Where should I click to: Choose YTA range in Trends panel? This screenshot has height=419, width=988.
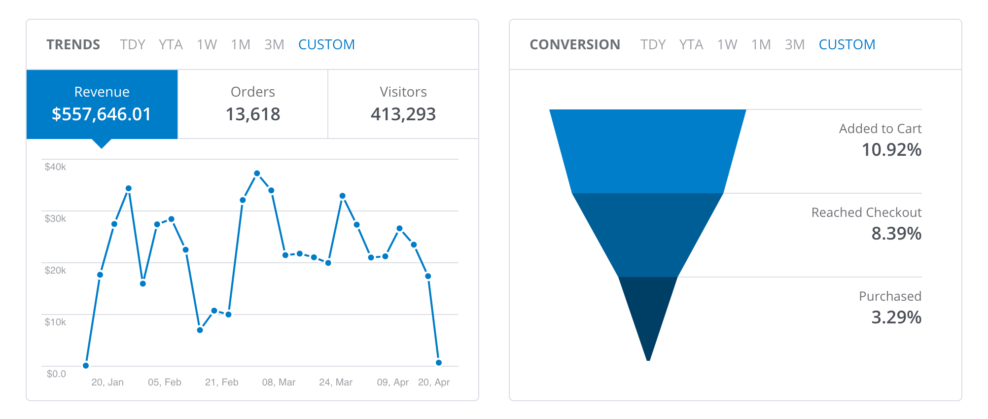pyautogui.click(x=171, y=45)
